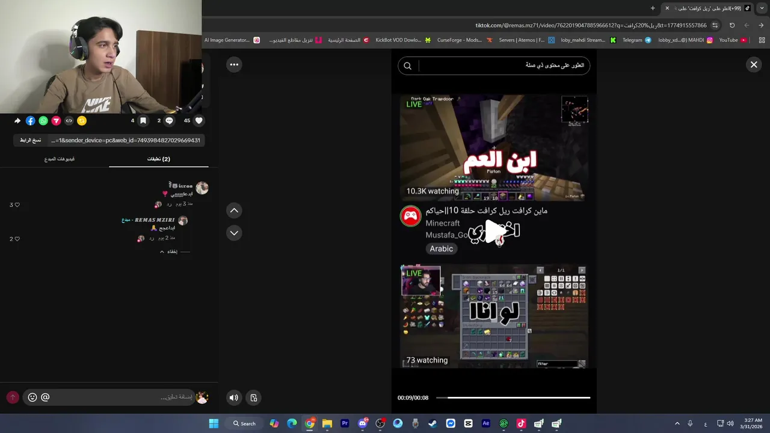Click the Arabic language tag
770x433 pixels.
pyautogui.click(x=441, y=248)
